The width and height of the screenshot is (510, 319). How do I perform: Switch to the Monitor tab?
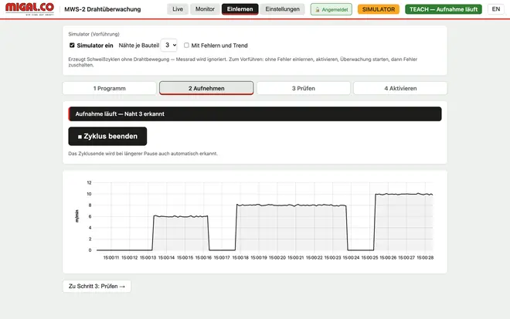[205, 9]
